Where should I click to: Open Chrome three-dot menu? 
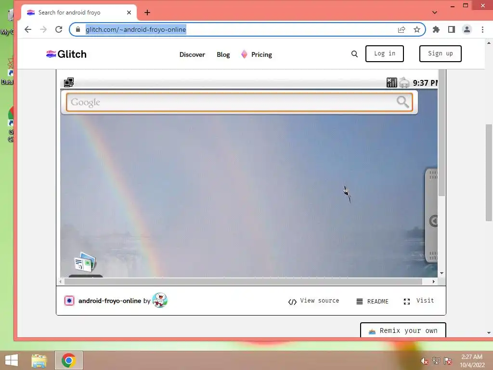[482, 29]
